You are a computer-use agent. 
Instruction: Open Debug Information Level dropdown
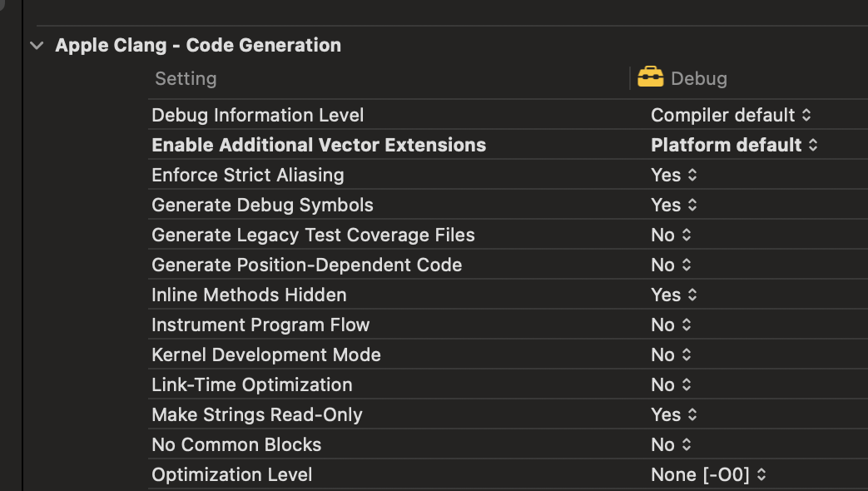731,115
